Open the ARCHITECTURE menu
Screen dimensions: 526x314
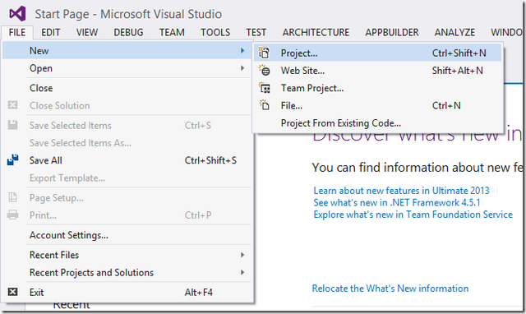pos(316,33)
